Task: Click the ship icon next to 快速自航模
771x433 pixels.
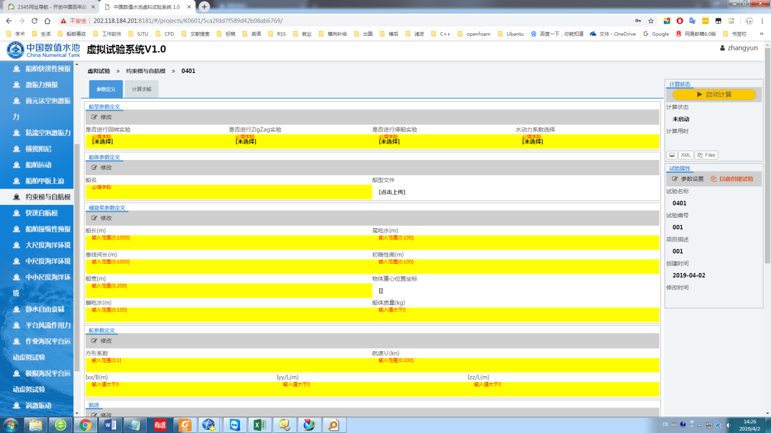Action: point(17,213)
